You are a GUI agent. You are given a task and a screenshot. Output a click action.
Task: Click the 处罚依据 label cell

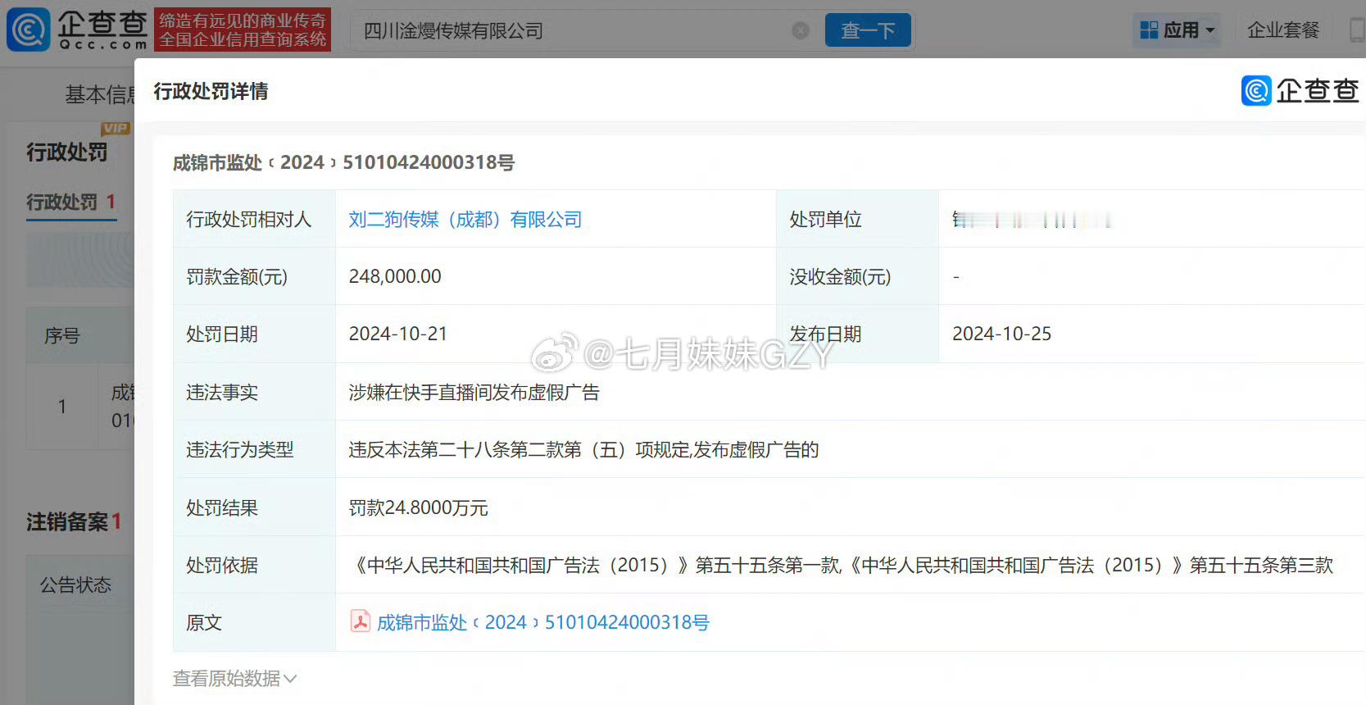(254, 565)
